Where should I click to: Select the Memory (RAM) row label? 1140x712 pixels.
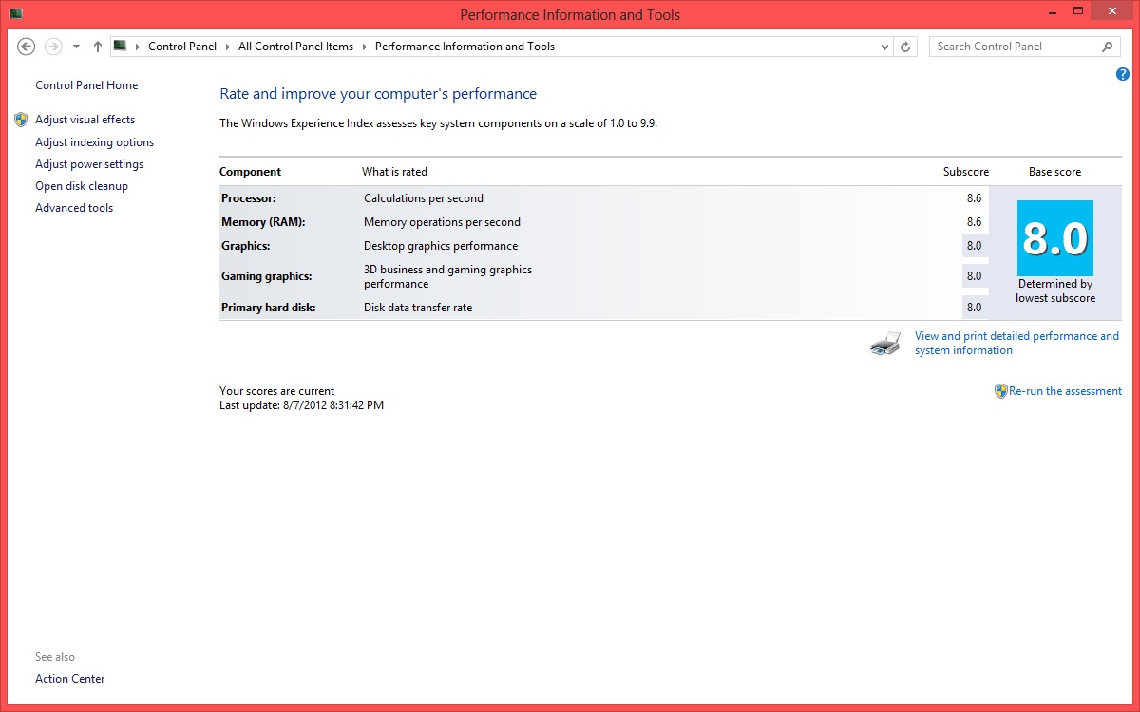point(263,222)
